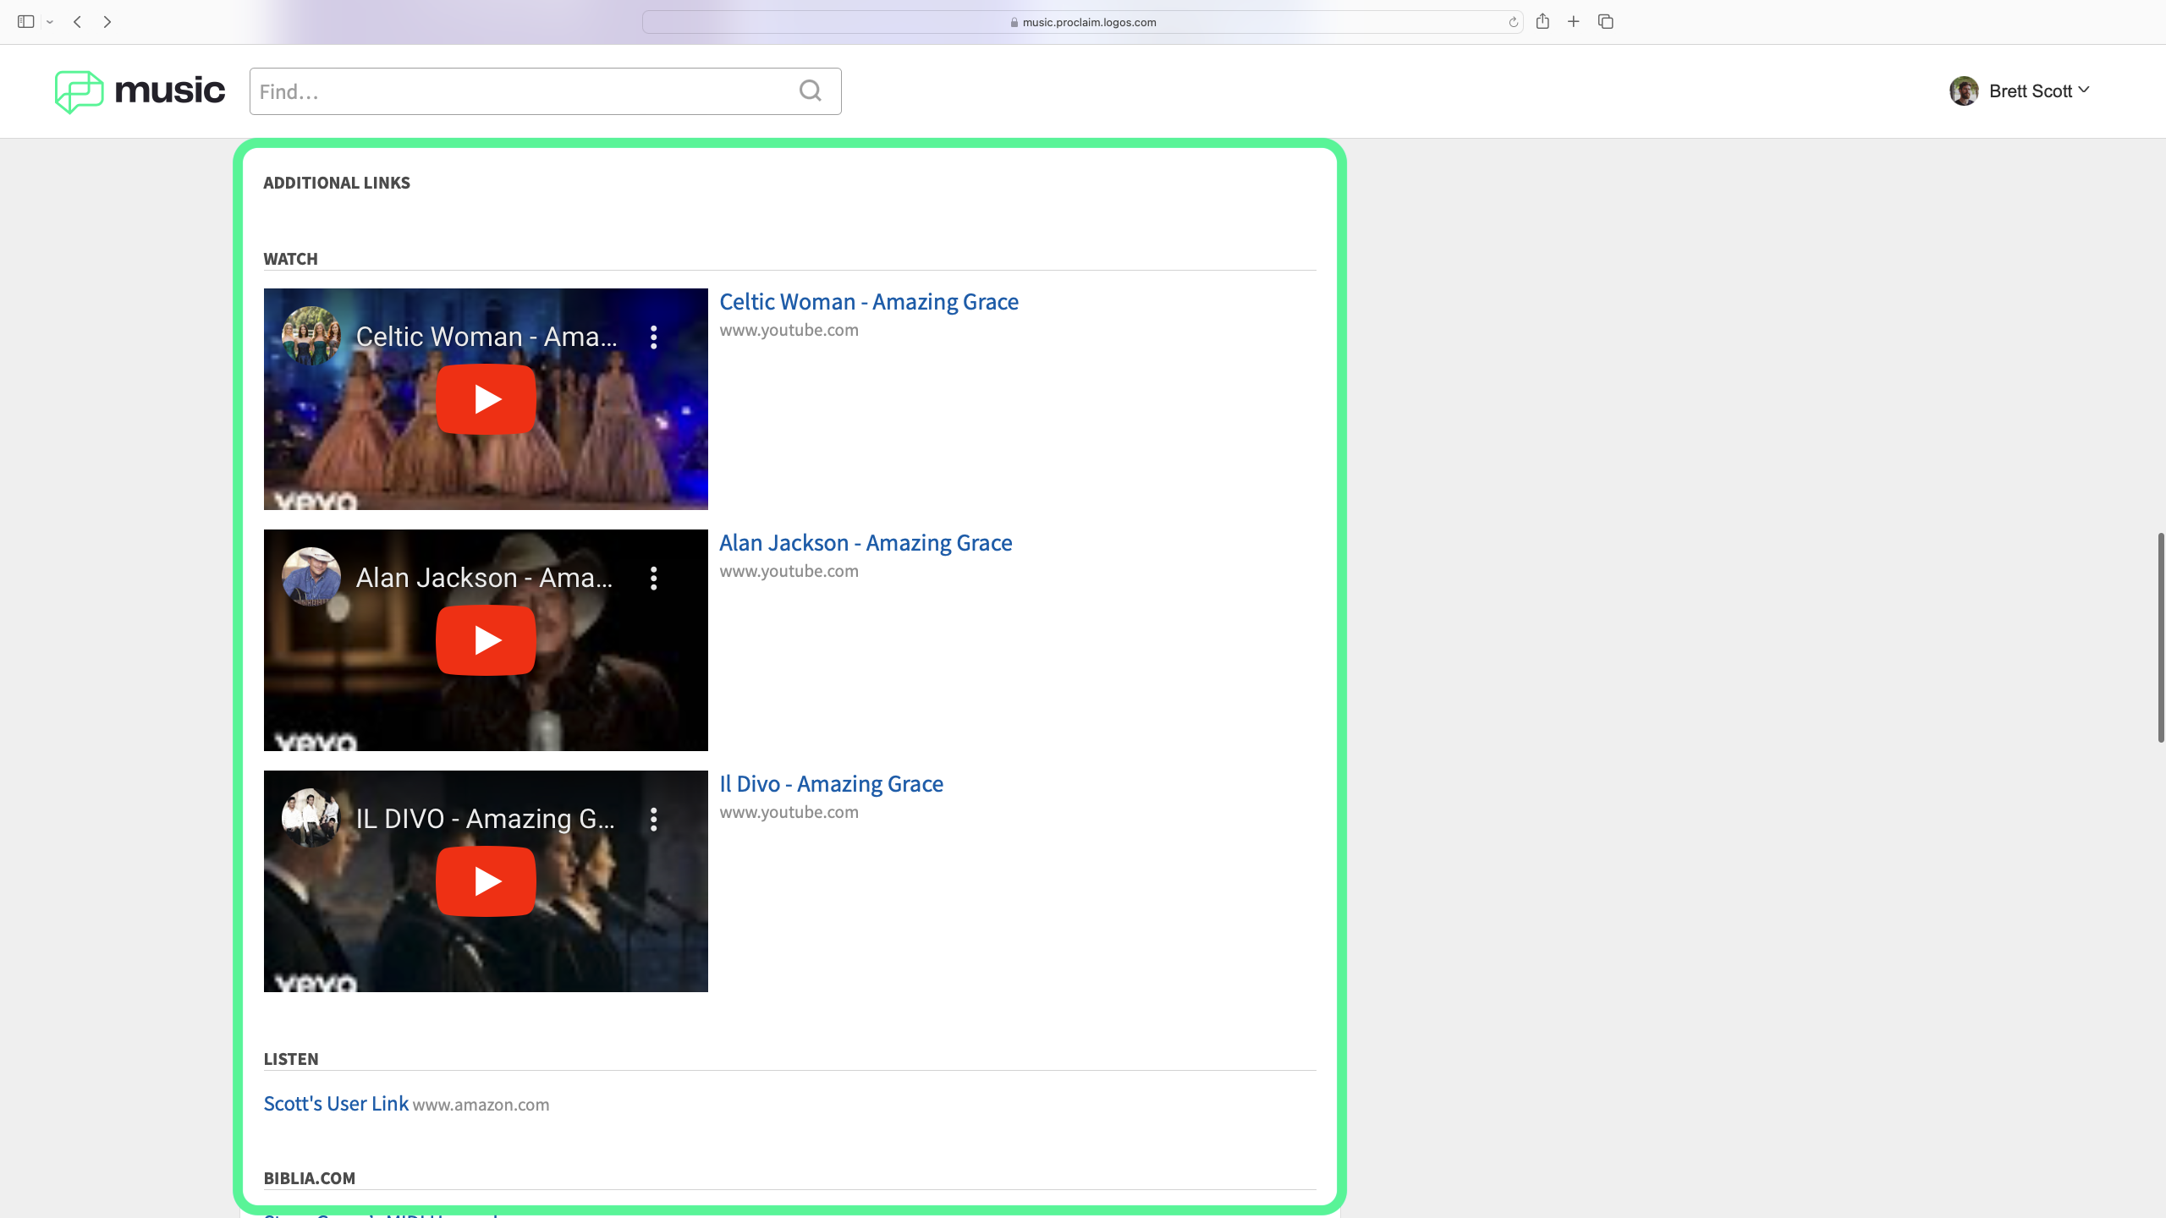Open Celtic Woman video options menu
Screen dimensions: 2166x1218
(x=653, y=337)
